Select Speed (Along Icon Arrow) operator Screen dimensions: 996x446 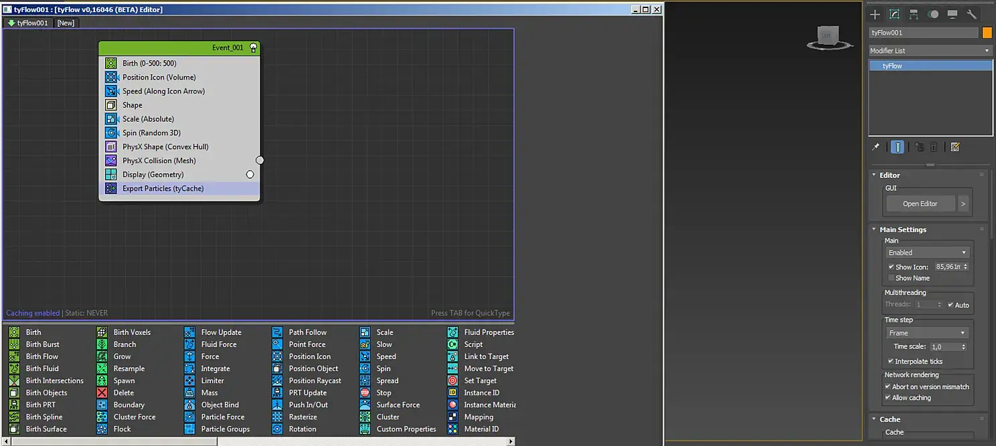[x=179, y=91]
